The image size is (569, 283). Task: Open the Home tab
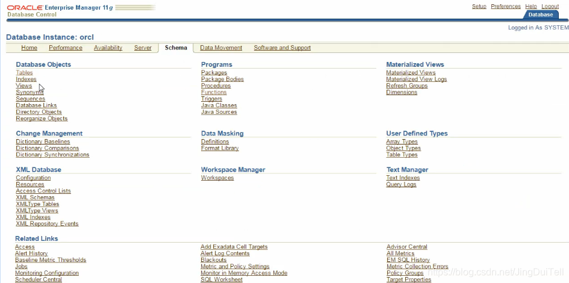[29, 48]
